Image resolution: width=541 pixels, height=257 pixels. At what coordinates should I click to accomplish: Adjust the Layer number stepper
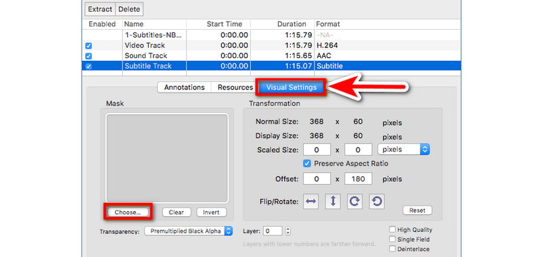click(x=288, y=231)
